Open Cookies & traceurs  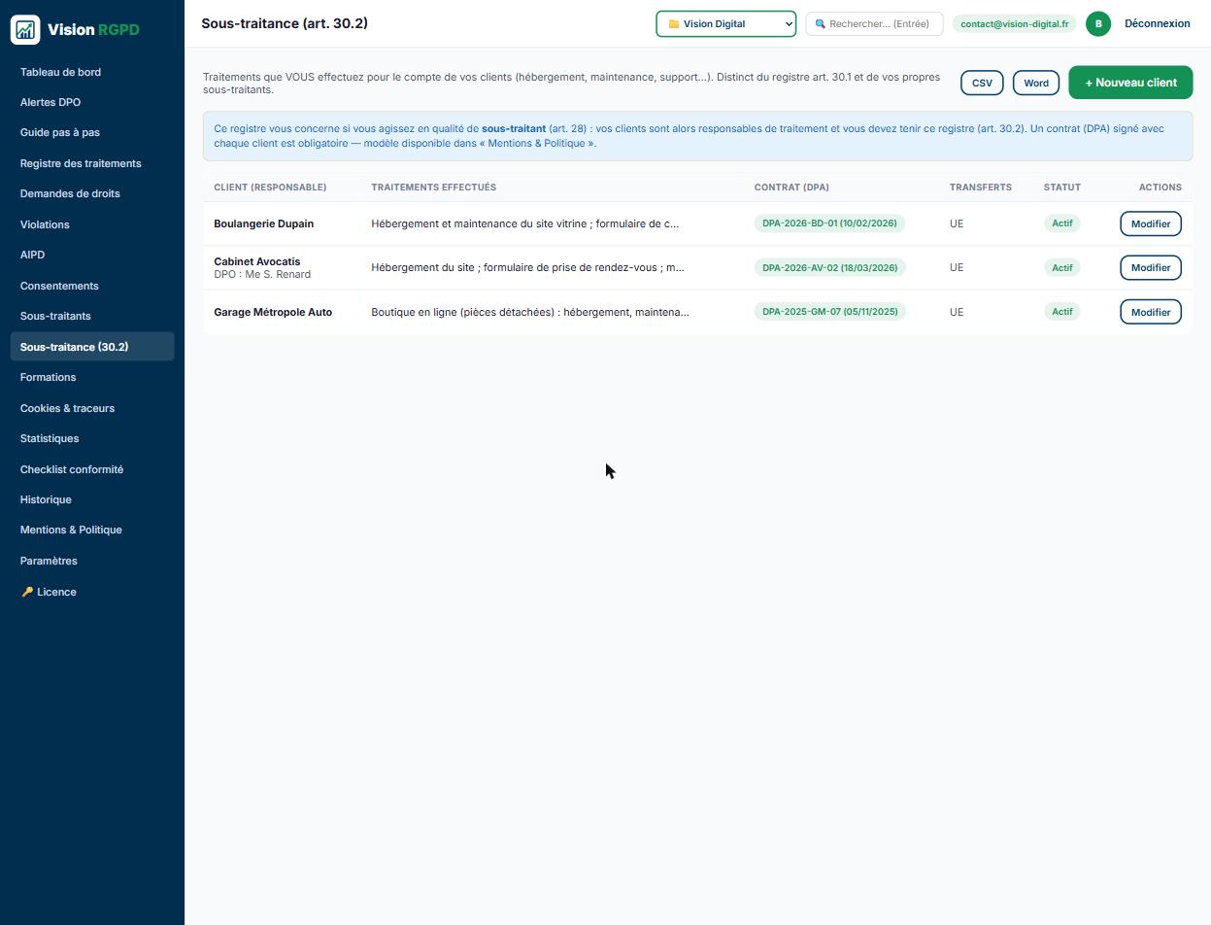(92, 408)
